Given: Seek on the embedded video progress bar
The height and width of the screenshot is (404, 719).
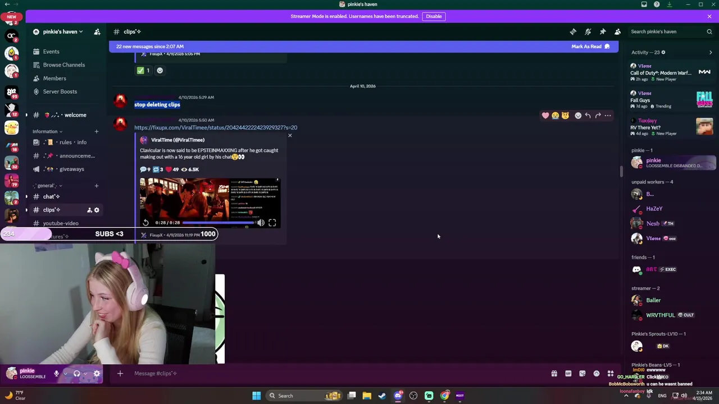Looking at the screenshot, I should click(218, 223).
